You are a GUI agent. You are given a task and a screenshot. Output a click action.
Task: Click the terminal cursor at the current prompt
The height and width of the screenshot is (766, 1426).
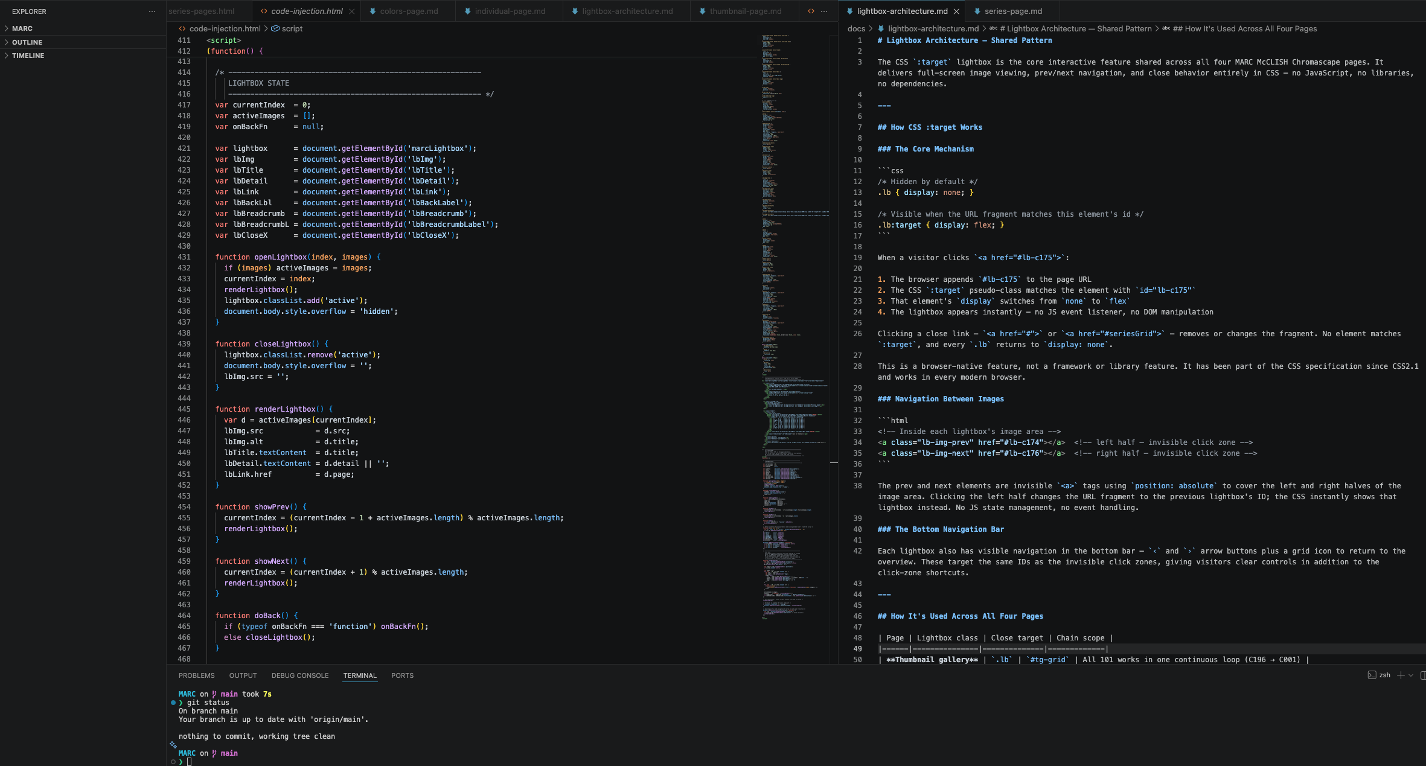tap(189, 762)
